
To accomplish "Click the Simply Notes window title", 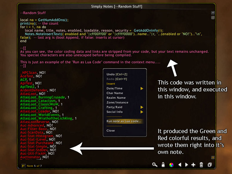I will point(117,7).
